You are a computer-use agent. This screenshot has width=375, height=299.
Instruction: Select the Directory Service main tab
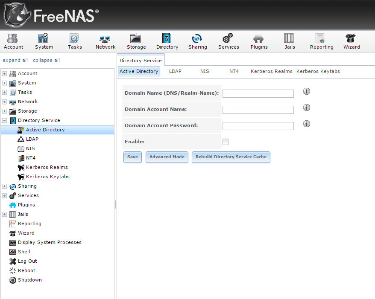(x=141, y=61)
